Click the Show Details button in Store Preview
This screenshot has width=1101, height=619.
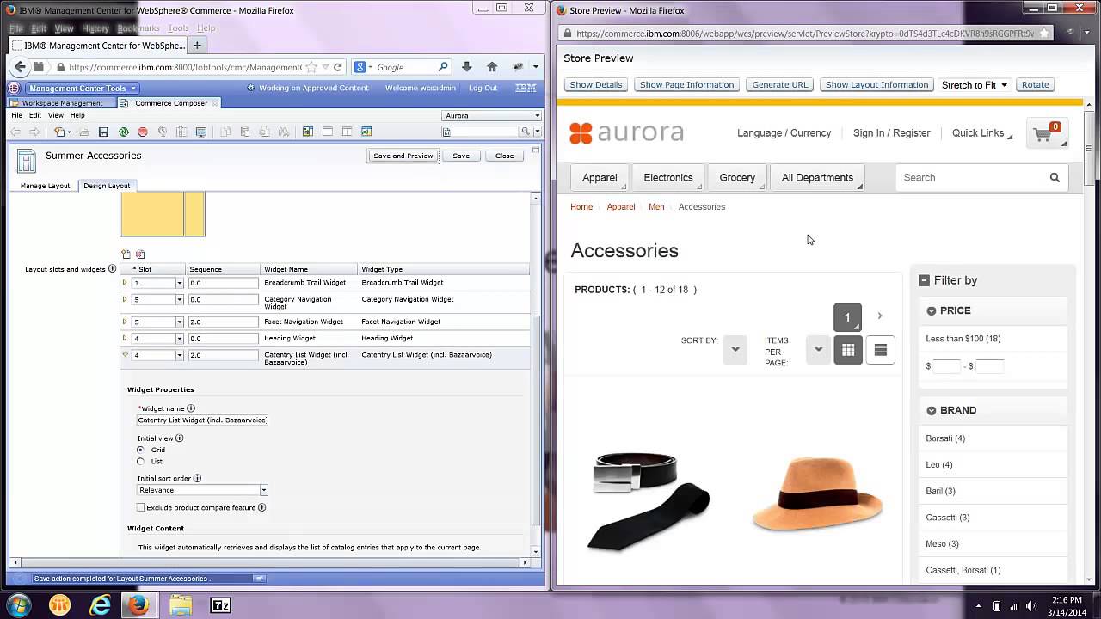click(595, 85)
